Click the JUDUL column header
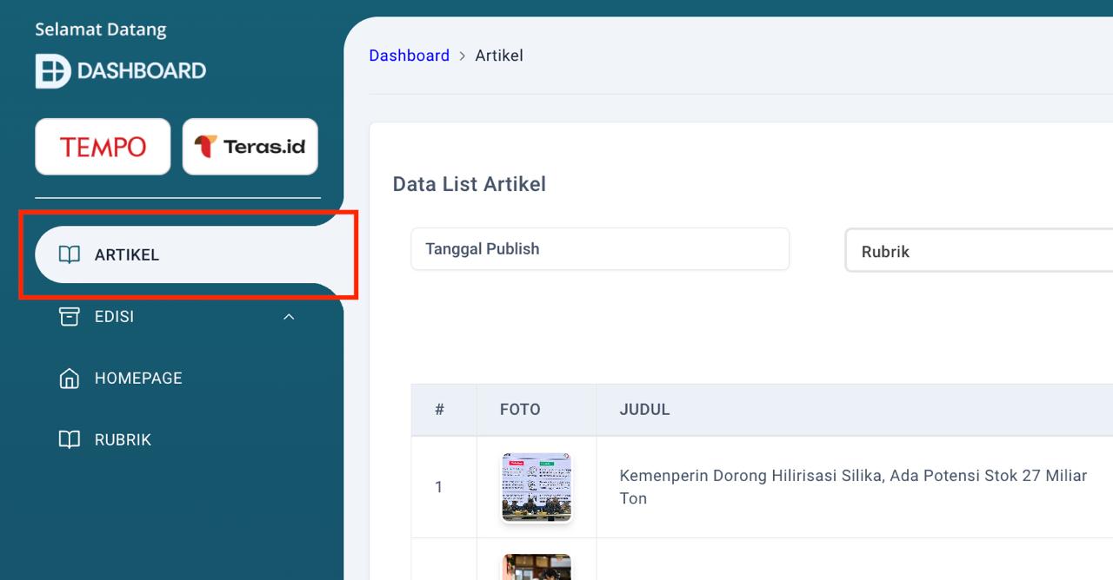The height and width of the screenshot is (580, 1113). pos(644,410)
